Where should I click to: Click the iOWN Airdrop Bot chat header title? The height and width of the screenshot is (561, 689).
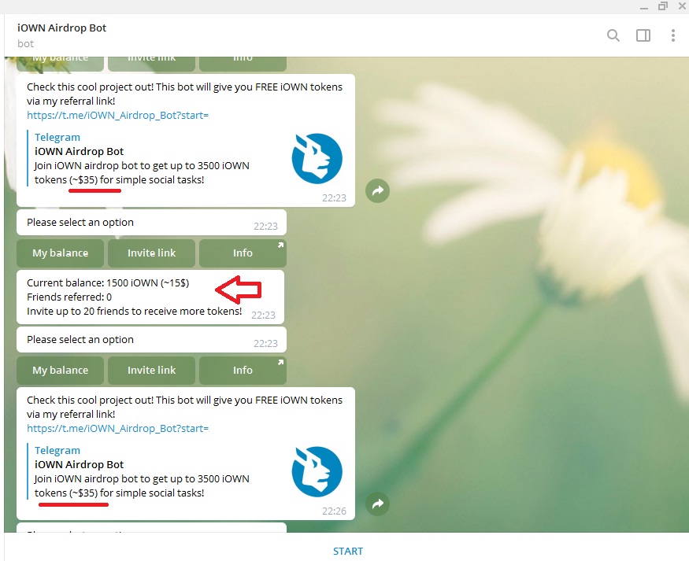pyautogui.click(x=61, y=28)
